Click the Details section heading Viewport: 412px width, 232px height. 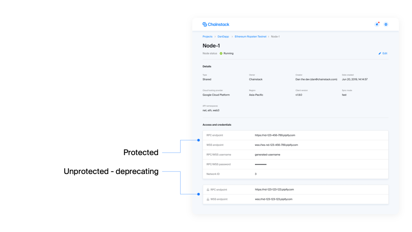click(x=207, y=66)
